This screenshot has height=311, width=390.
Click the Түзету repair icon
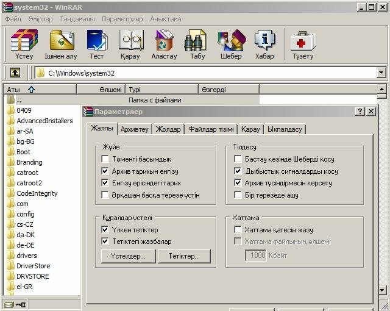303,45
